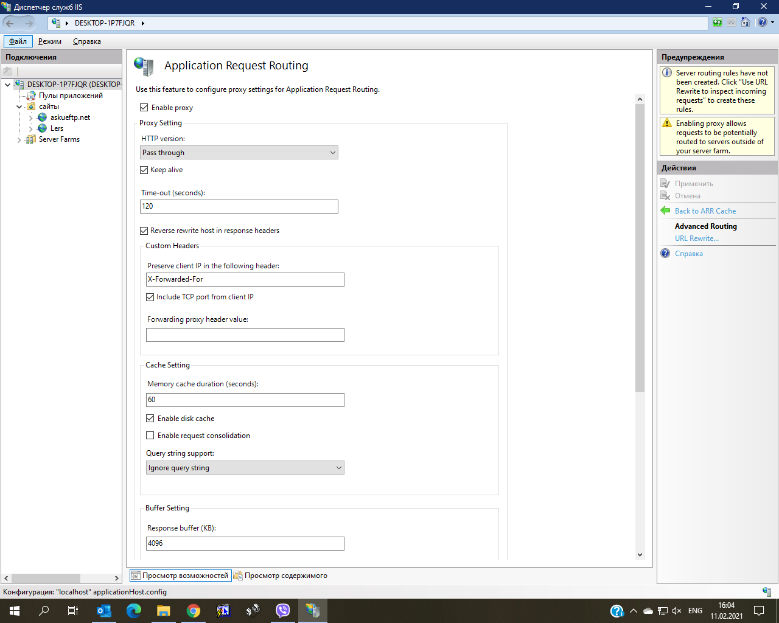Collapse the сайты tree node
Screen dimensions: 779x623
[x=19, y=106]
